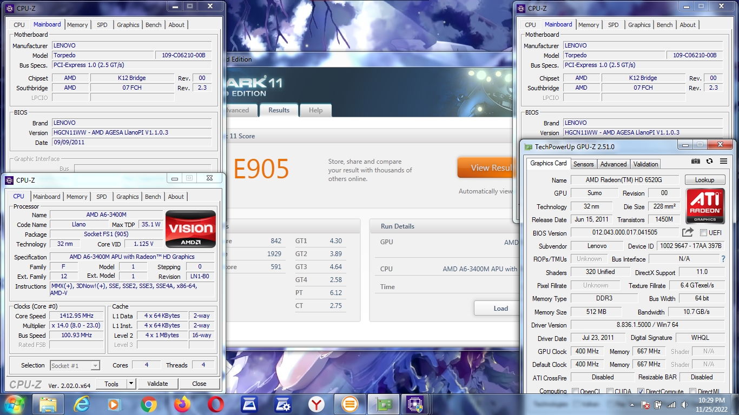This screenshot has width=739, height=415.
Task: Launch Opera browser from the taskbar
Action: [216, 404]
